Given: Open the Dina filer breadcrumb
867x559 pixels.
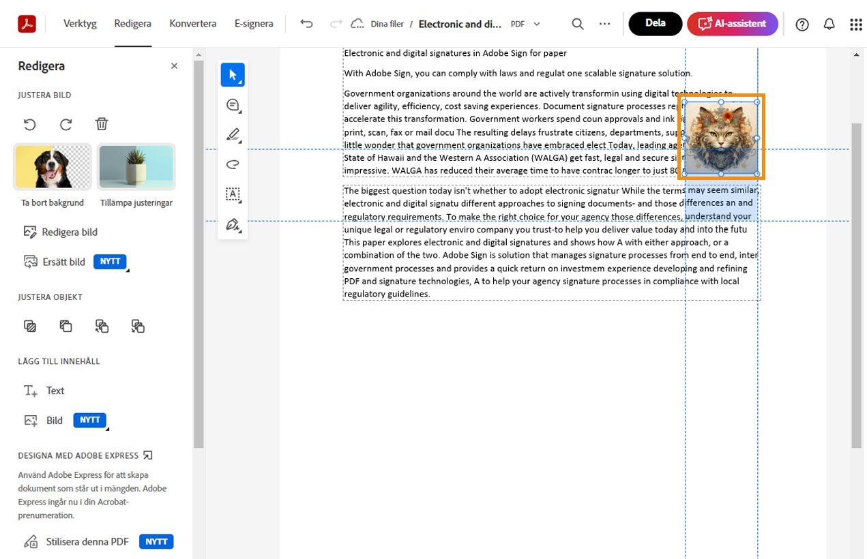Looking at the screenshot, I should tap(387, 24).
